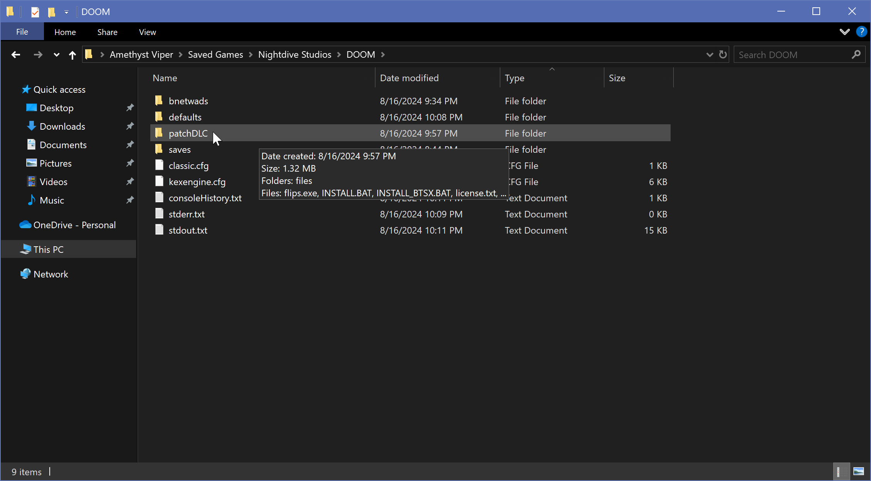Click the Back navigation arrow
Image resolution: width=871 pixels, height=481 pixels.
[x=16, y=55]
